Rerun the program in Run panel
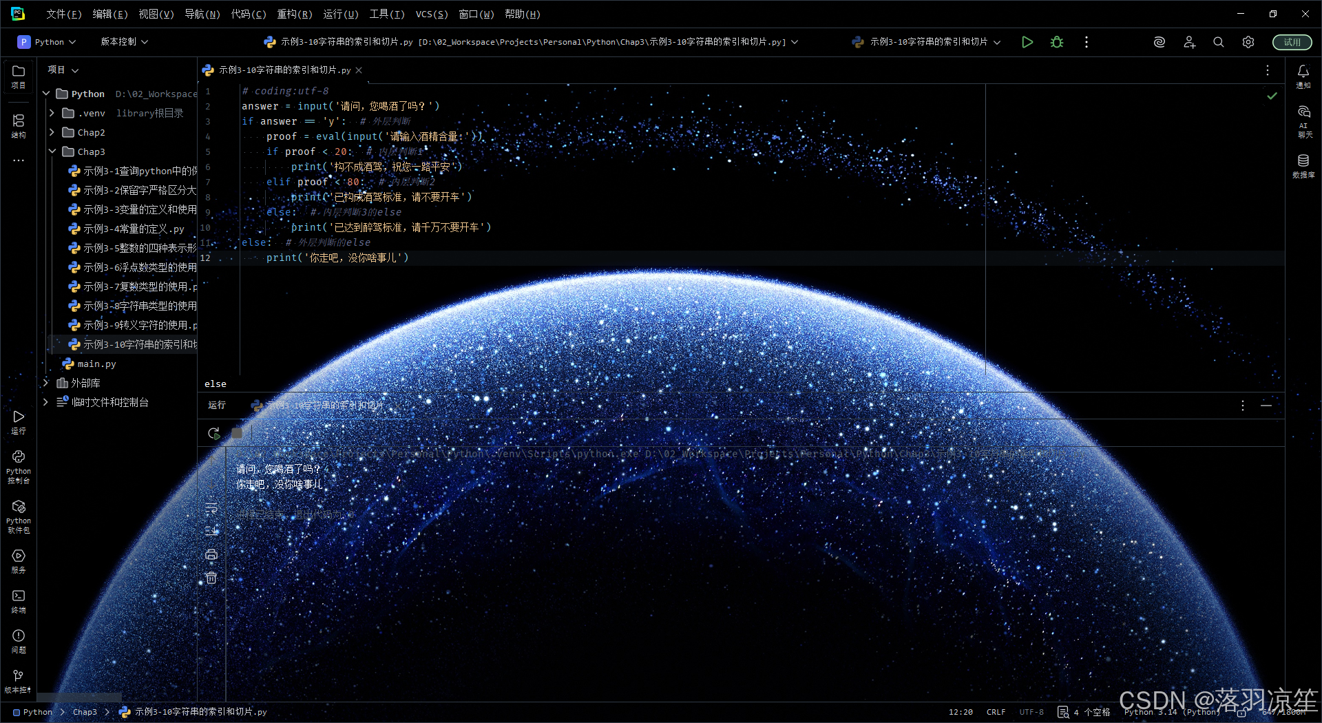The width and height of the screenshot is (1322, 723). point(213,433)
